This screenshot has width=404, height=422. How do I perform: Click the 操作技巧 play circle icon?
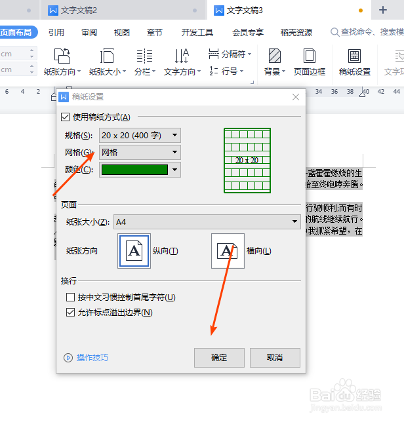click(x=68, y=358)
